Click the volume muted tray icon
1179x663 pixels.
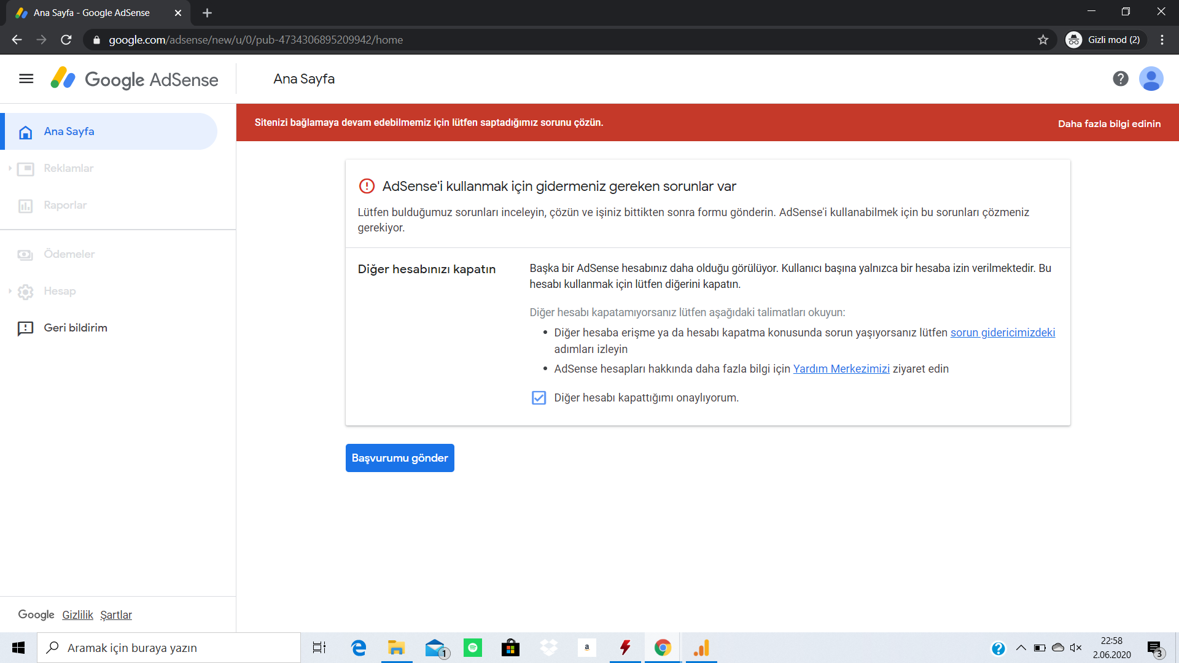coord(1075,648)
